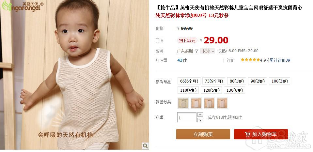Screen dimensions: 313x152
Task: Click the 拍下13元 promotion tag
Action: (187, 40)
